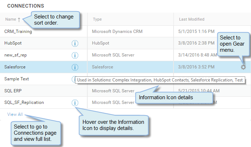Select Sample Text connection name

[x=17, y=79]
